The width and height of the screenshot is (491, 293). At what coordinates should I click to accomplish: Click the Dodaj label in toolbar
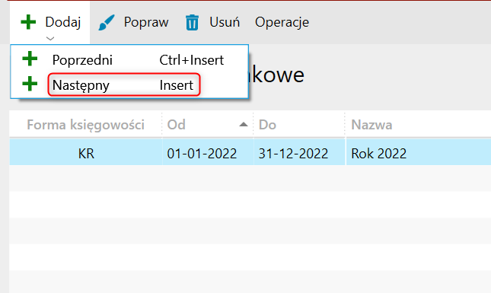pyautogui.click(x=63, y=22)
